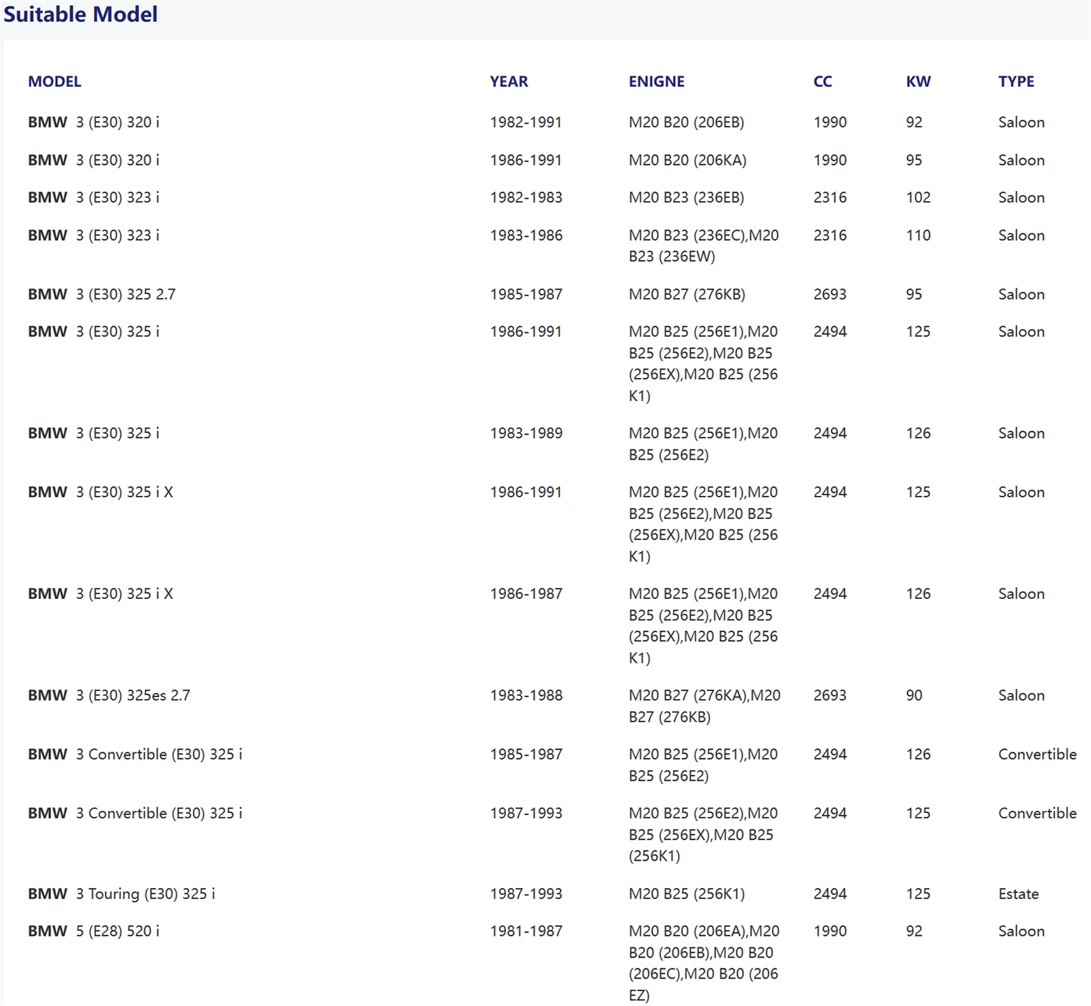This screenshot has width=1091, height=1006.
Task: Select the MODEL column header
Action: click(x=55, y=82)
